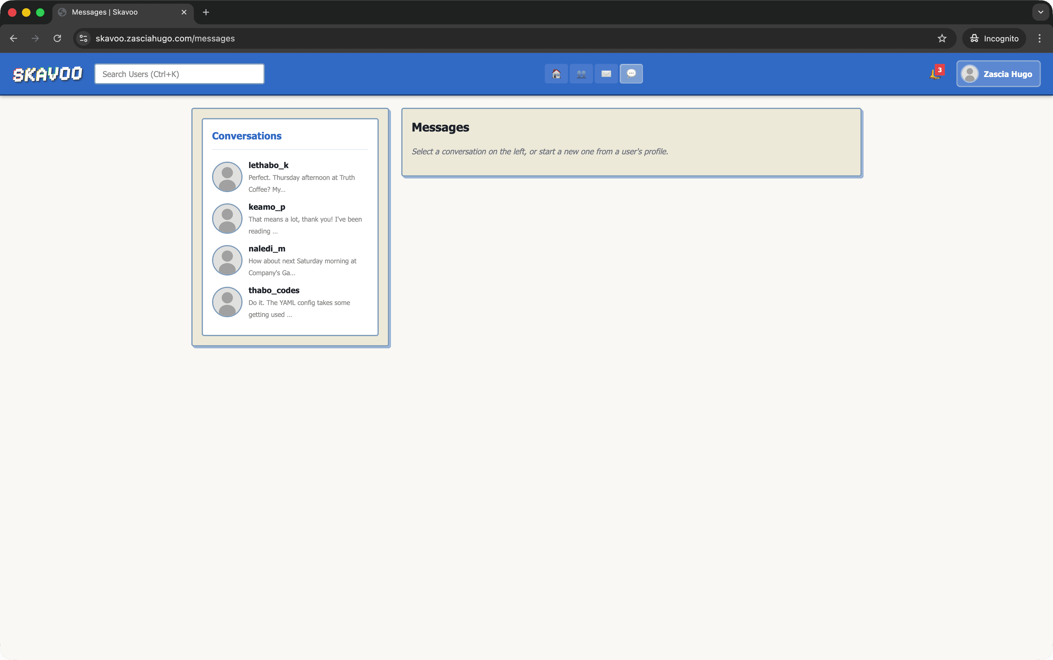
Task: Expand the tab search chevron
Action: click(x=1040, y=12)
